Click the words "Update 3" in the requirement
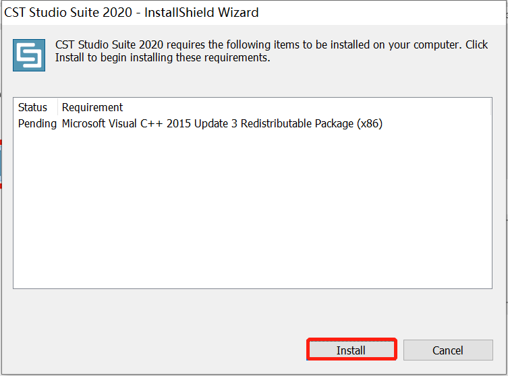The width and height of the screenshot is (508, 376). tap(217, 123)
